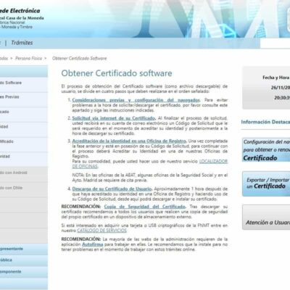Open the Autofirma application link
The height and width of the screenshot is (290, 290).
coord(93,244)
